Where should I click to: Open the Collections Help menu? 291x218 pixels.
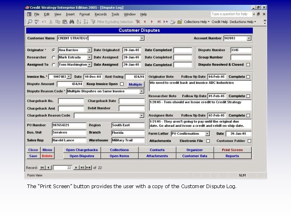click(x=196, y=22)
